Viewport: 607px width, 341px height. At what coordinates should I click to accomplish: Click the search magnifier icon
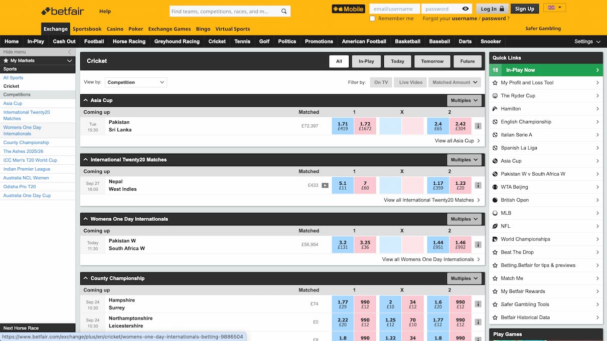coord(284,11)
